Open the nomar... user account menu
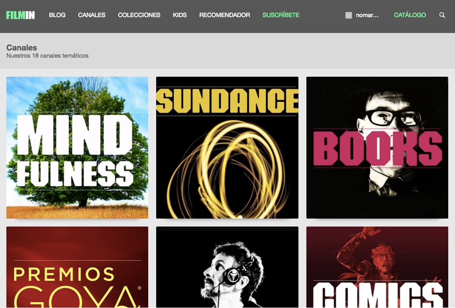 coord(367,15)
